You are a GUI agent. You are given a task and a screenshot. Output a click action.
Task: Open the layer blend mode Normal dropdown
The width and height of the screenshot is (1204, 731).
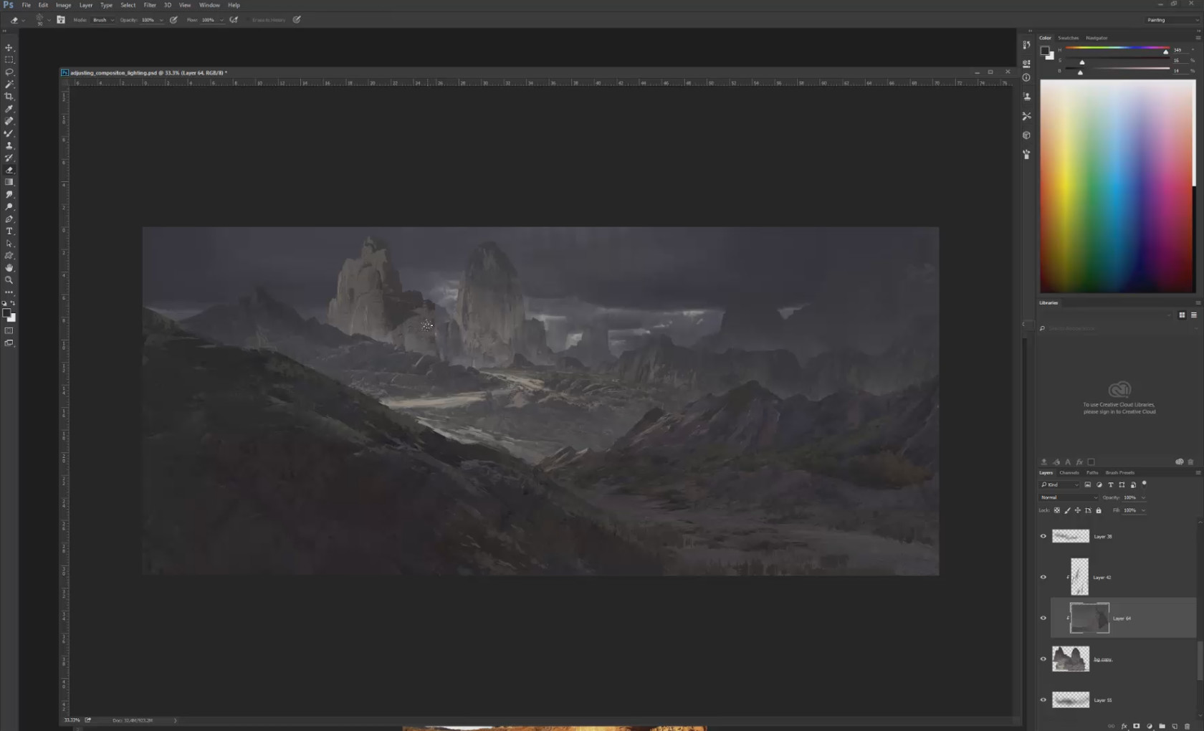[x=1068, y=497]
